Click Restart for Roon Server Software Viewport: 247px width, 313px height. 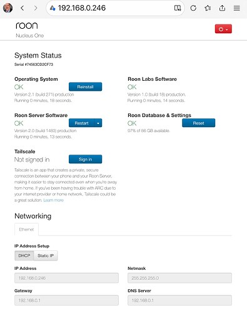coord(81,123)
